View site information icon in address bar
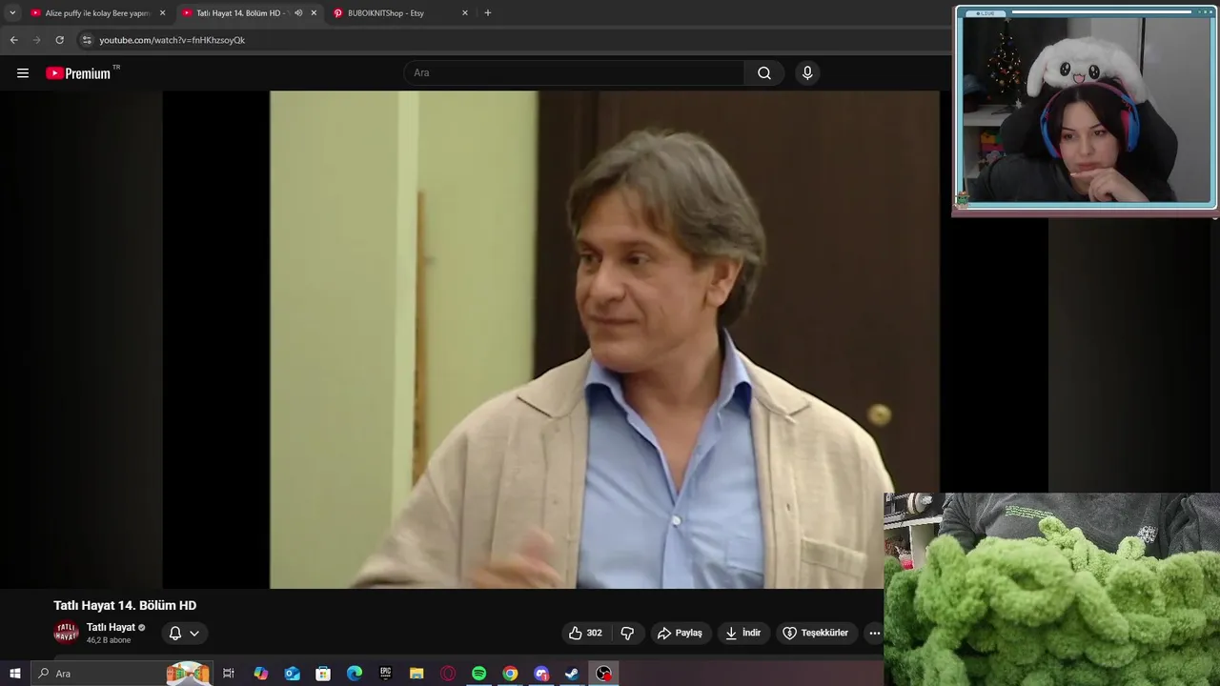1220x686 pixels. (x=87, y=40)
